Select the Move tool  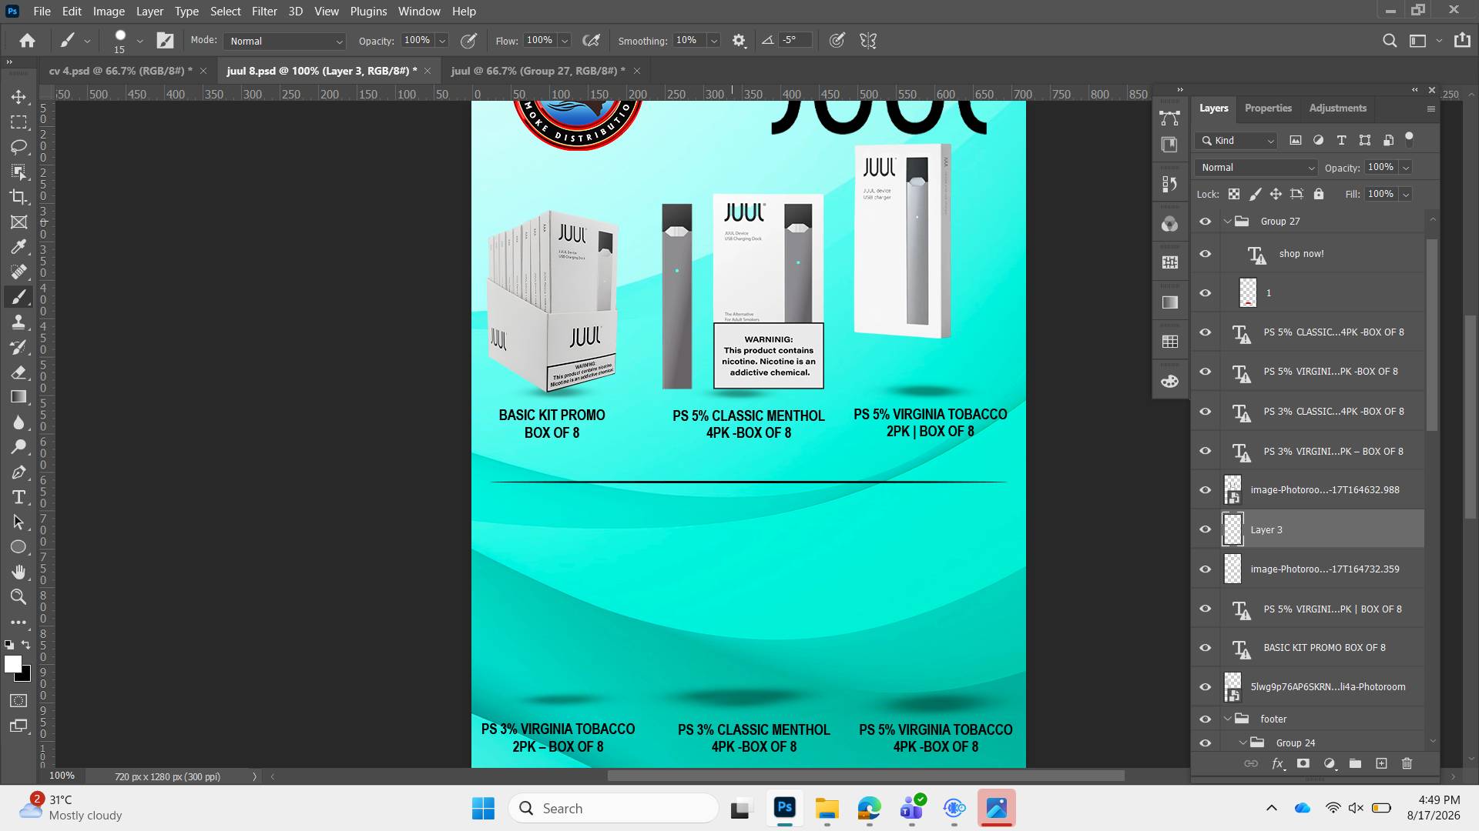click(x=18, y=97)
